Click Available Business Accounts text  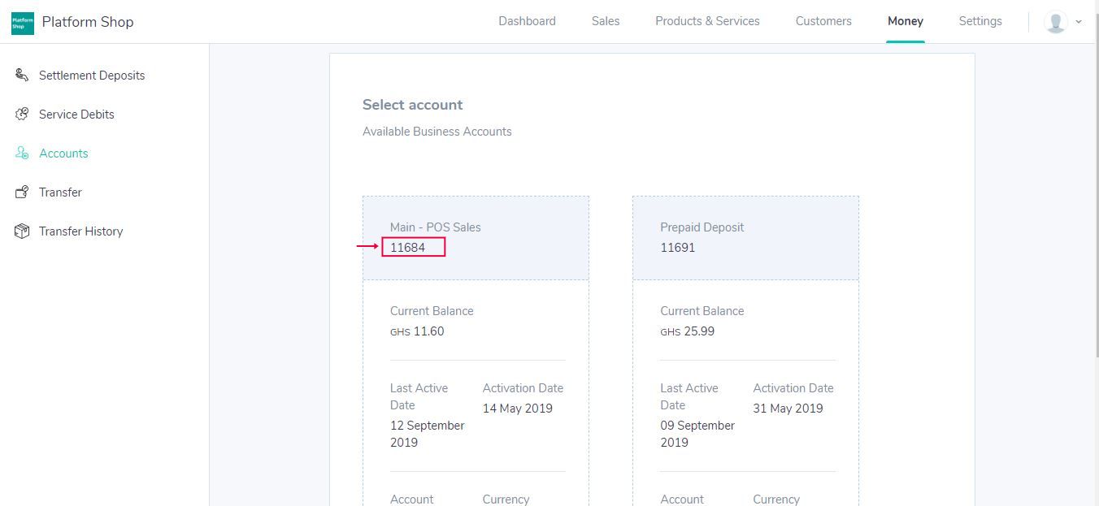pyautogui.click(x=437, y=132)
